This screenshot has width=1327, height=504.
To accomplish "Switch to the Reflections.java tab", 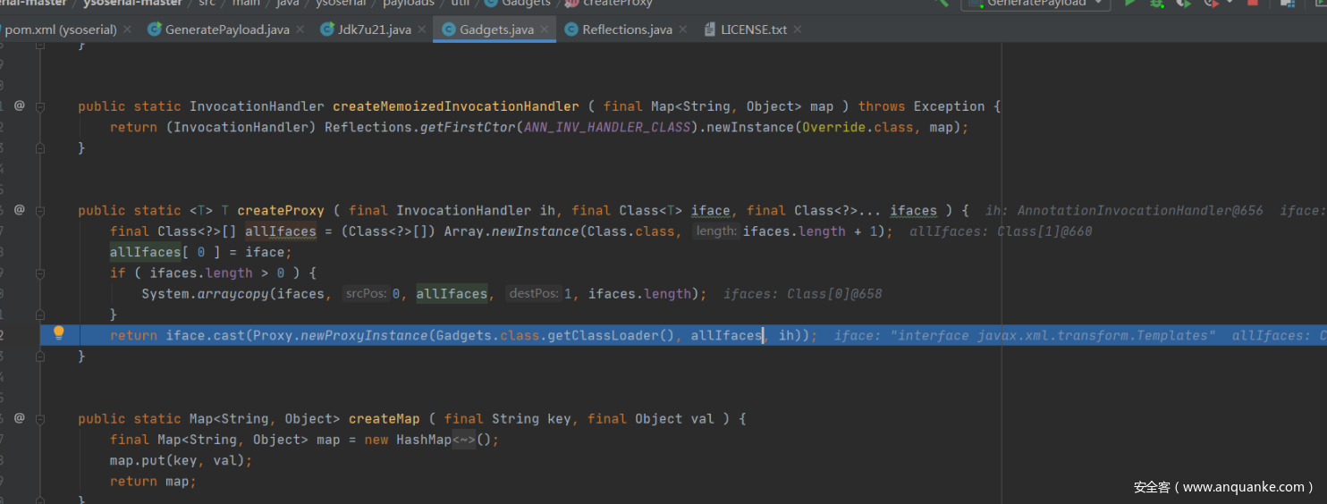I will [x=626, y=29].
